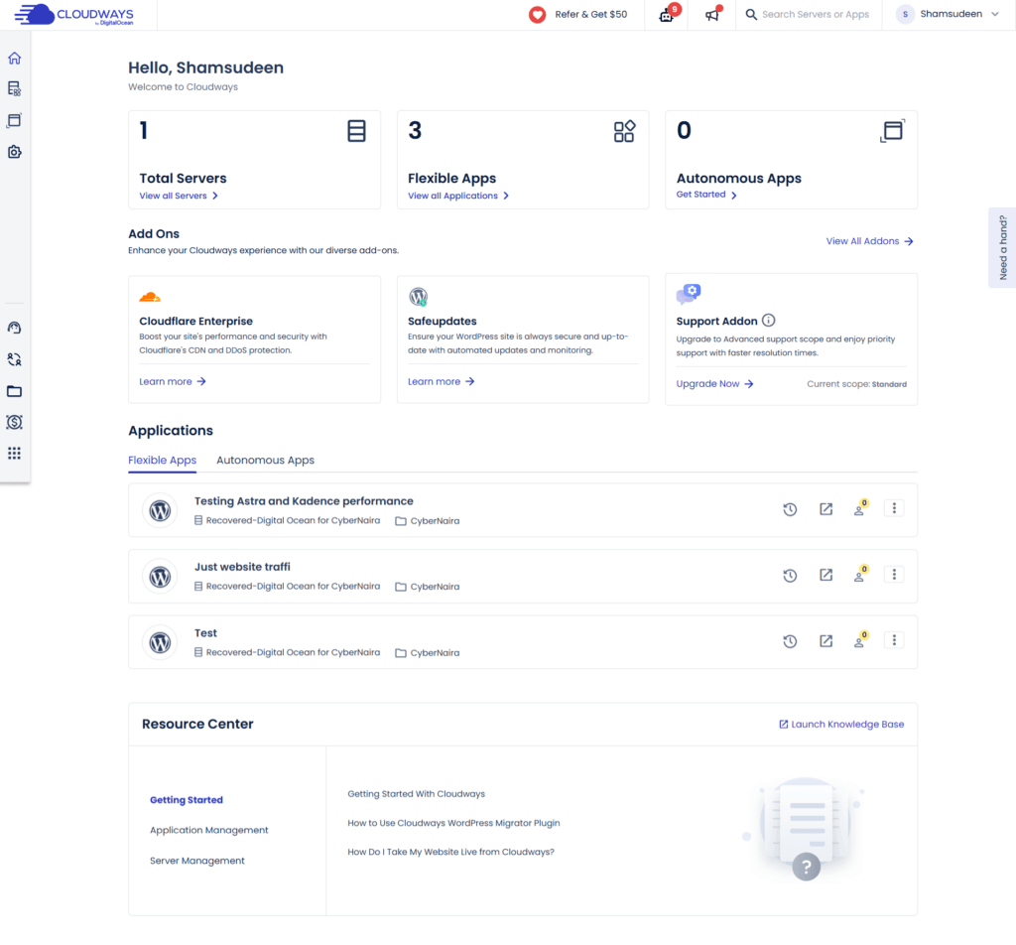Click the Cloudflare Enterprise cloud icon
The height and width of the screenshot is (945, 1016).
pos(150,298)
